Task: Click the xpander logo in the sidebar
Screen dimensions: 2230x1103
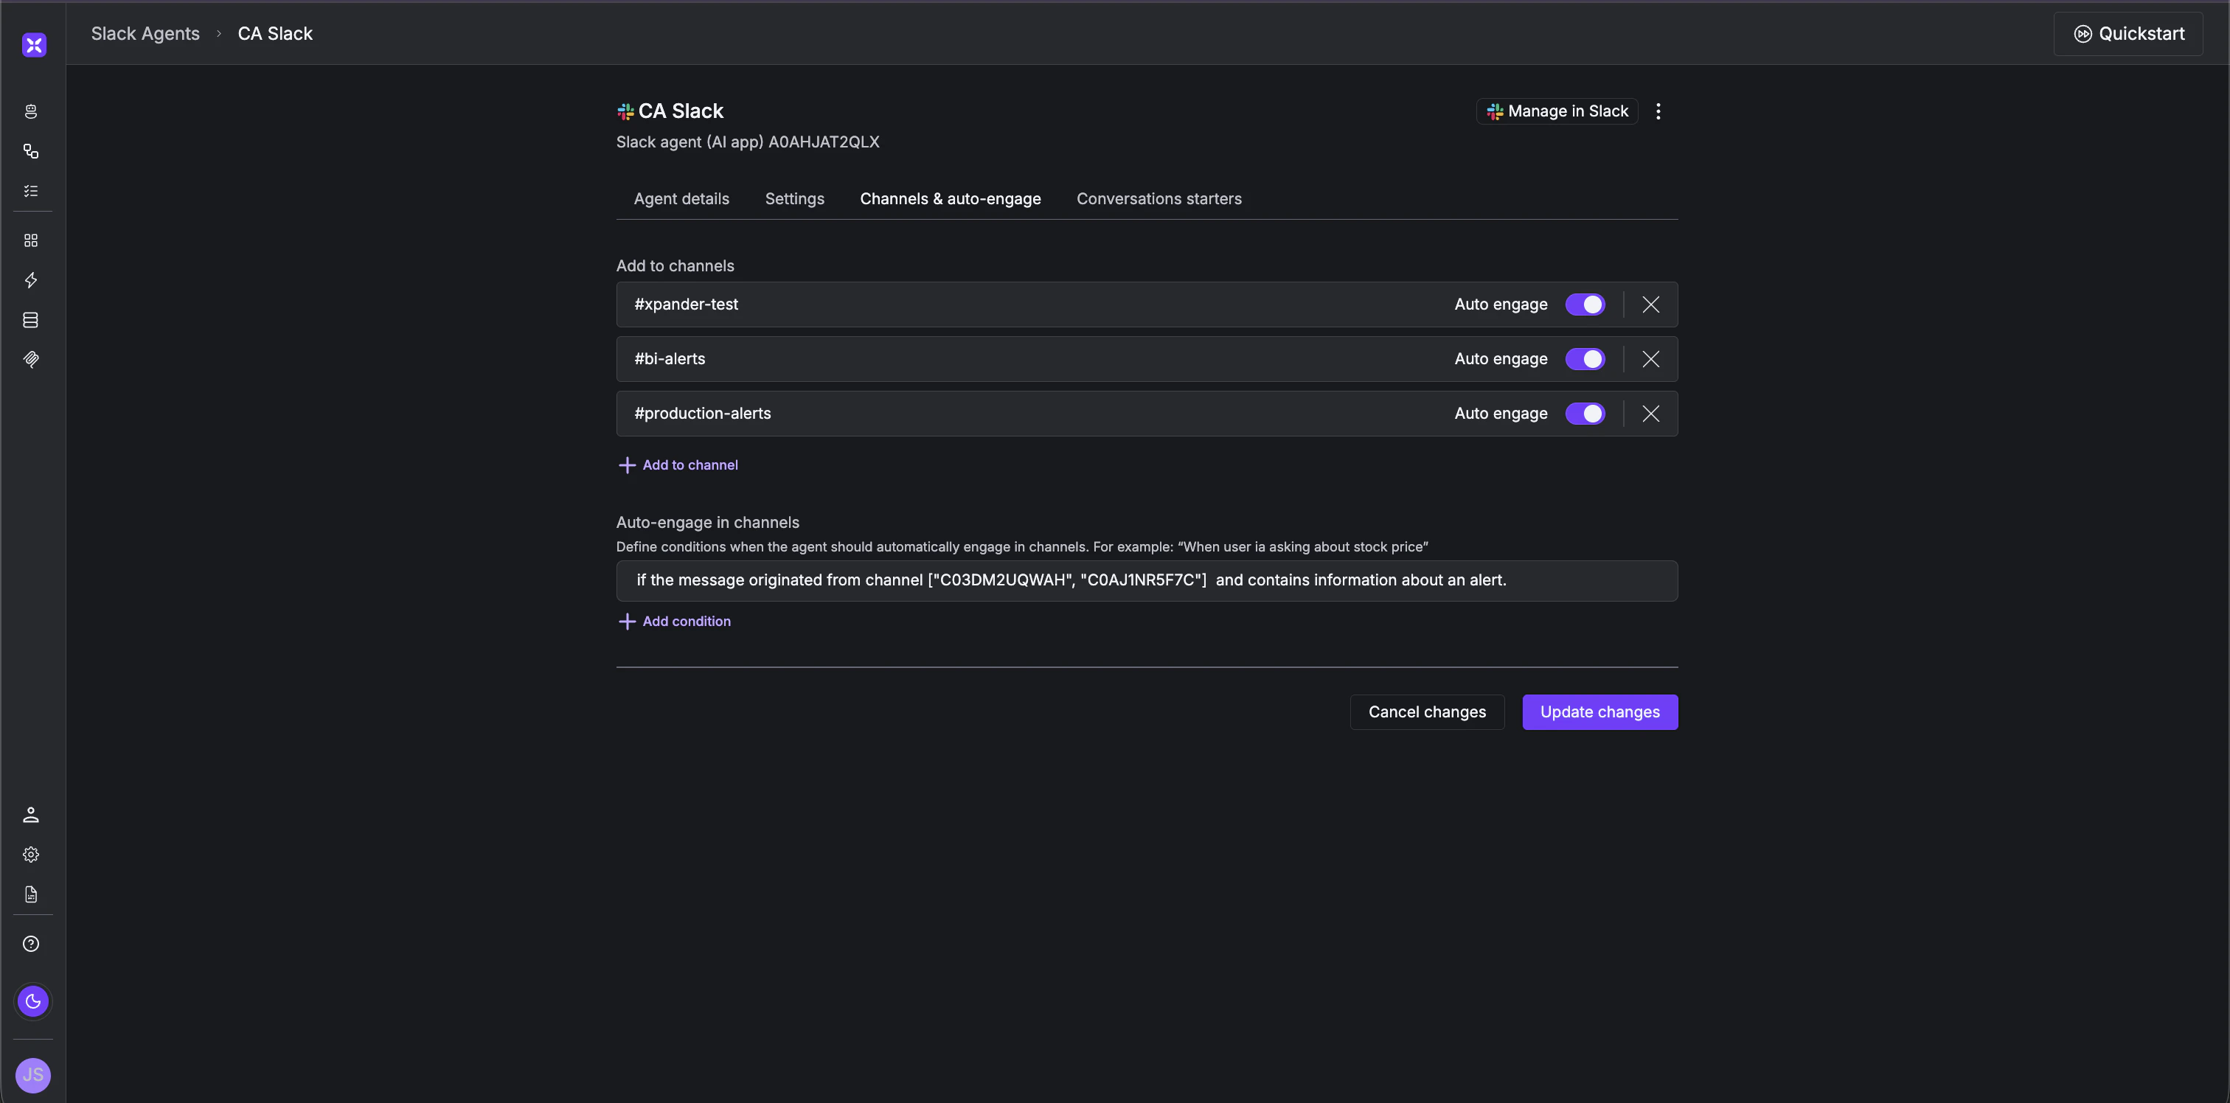Action: (x=34, y=45)
